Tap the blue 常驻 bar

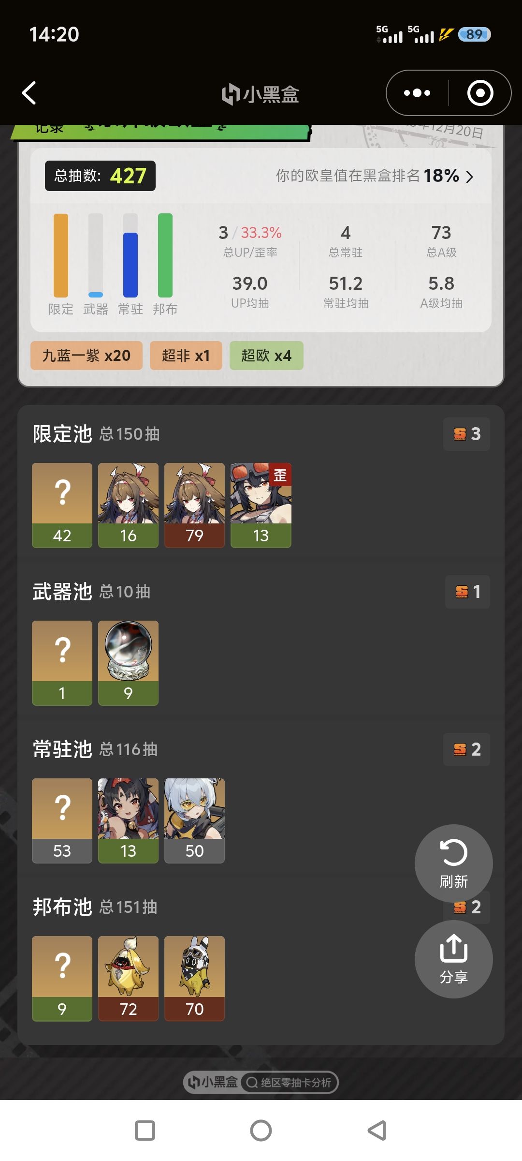(x=130, y=264)
